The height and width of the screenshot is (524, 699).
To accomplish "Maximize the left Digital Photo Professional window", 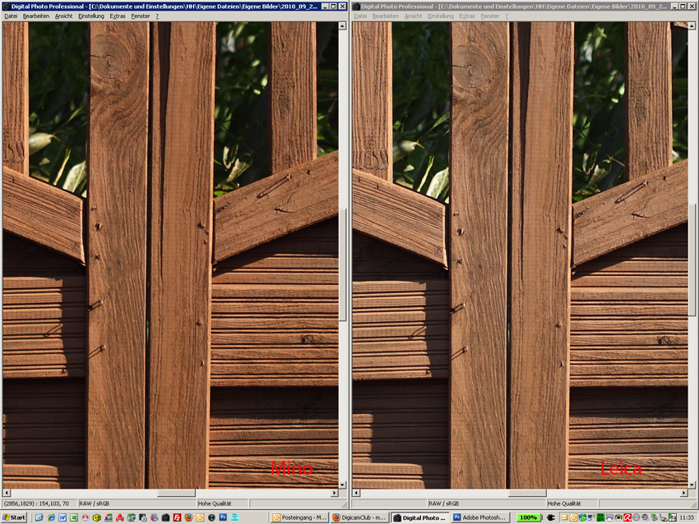I will tap(333, 7).
